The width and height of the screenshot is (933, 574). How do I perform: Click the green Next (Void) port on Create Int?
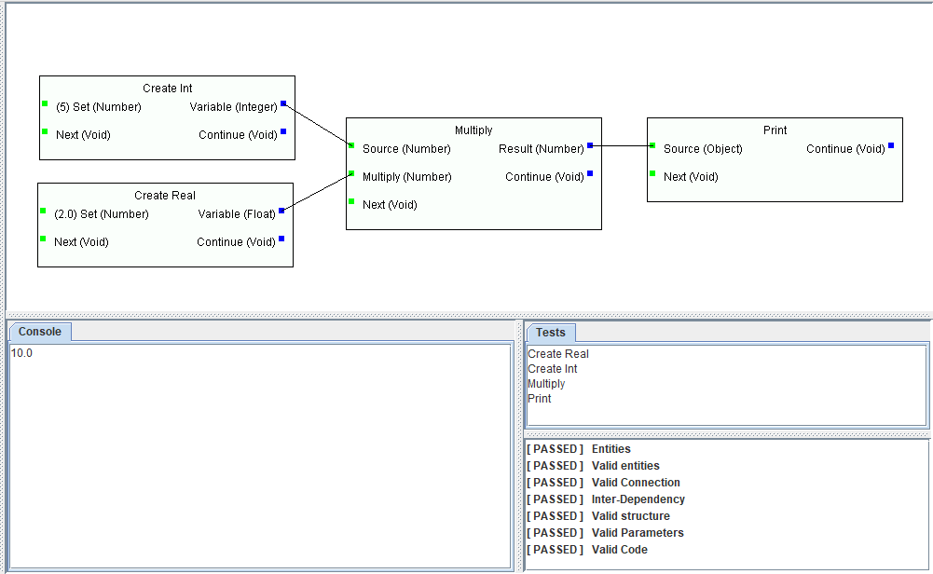pyautogui.click(x=45, y=131)
